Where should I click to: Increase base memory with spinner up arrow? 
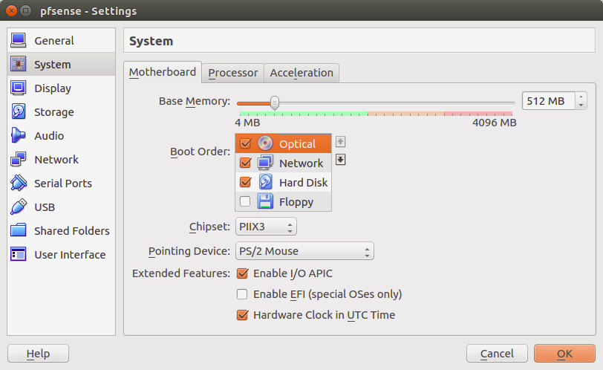coord(581,97)
